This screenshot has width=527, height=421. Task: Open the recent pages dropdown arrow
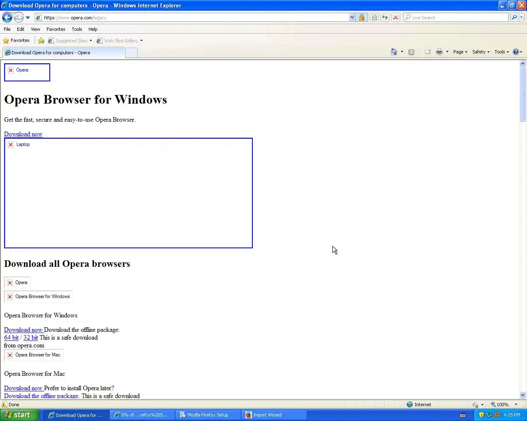click(x=28, y=18)
